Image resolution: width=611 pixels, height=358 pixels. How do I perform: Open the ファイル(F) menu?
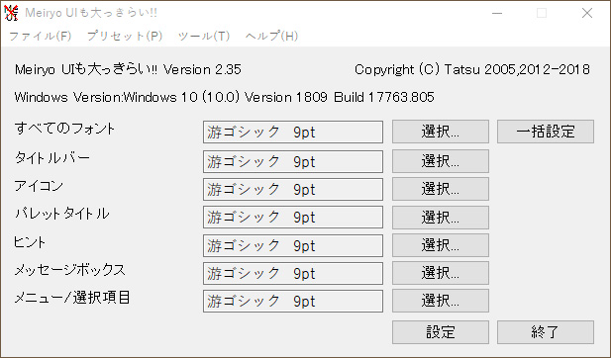(x=41, y=37)
